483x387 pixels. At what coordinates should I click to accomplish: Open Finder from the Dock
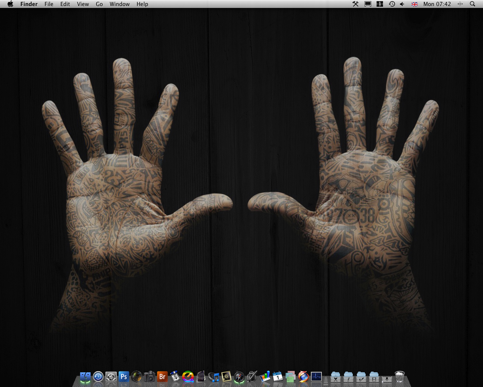pos(85,377)
